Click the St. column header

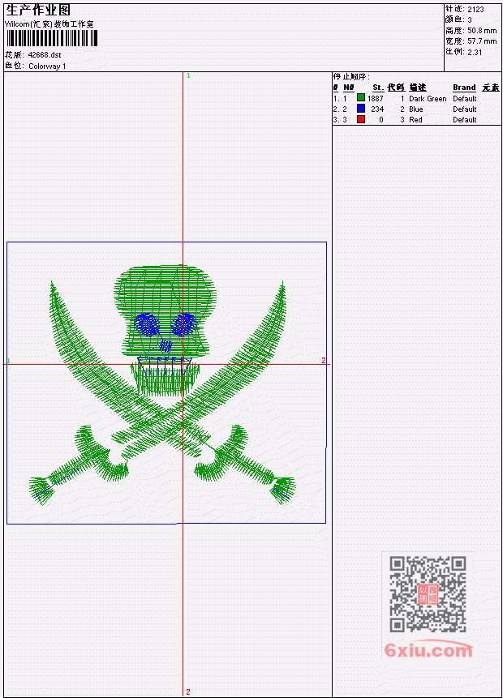(x=377, y=88)
